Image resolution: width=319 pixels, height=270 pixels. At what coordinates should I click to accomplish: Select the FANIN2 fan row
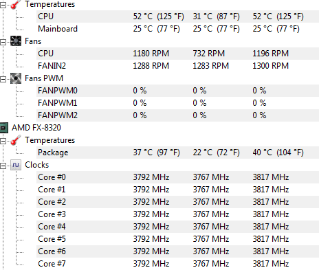click(x=177, y=66)
